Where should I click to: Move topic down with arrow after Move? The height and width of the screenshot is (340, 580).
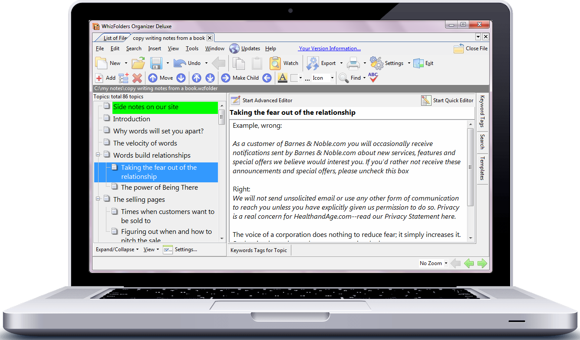click(x=181, y=78)
